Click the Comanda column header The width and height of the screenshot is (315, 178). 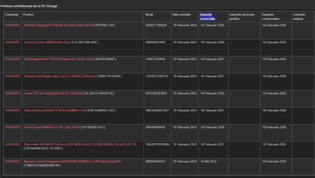click(11, 14)
